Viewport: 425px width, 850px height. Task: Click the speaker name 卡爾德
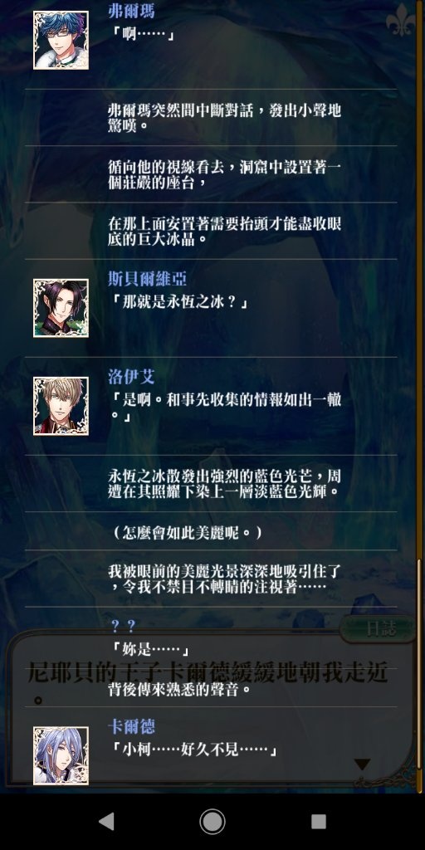(131, 727)
